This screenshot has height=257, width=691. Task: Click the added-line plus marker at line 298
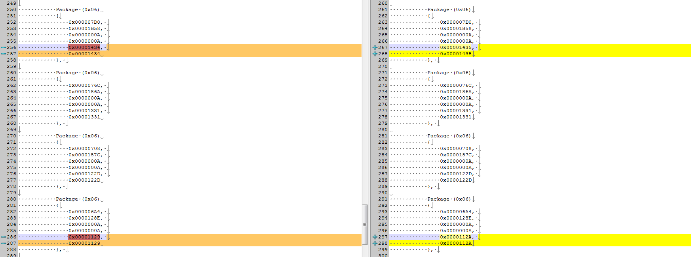pos(375,243)
